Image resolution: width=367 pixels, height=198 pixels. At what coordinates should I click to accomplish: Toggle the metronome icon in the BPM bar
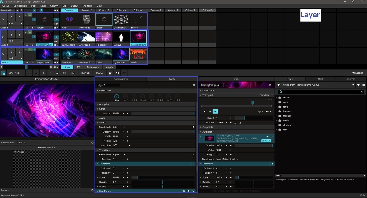click(110, 73)
